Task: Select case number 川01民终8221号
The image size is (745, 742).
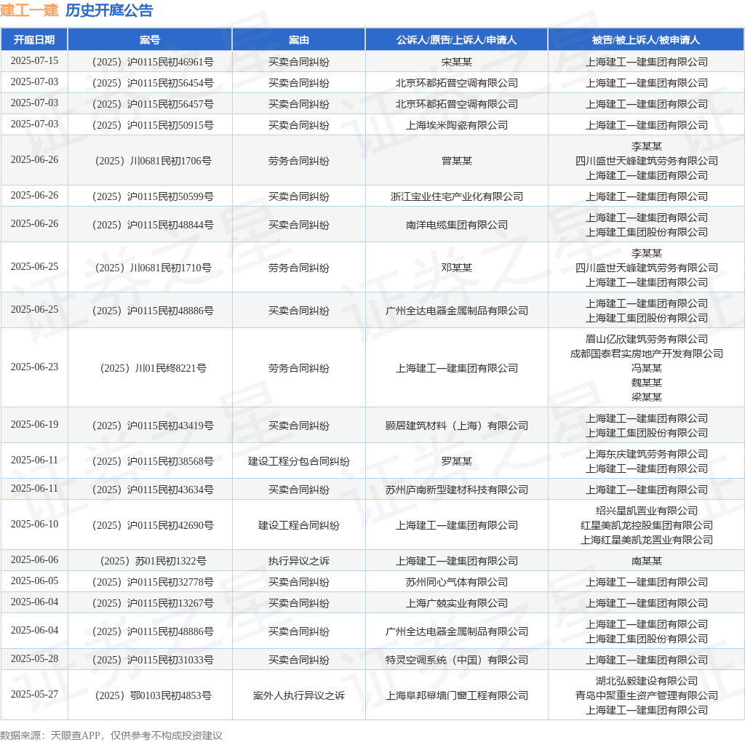Action: 153,369
